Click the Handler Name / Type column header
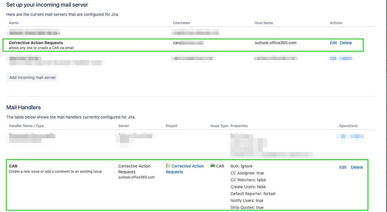This screenshot has height=212, width=387. pos(26,126)
